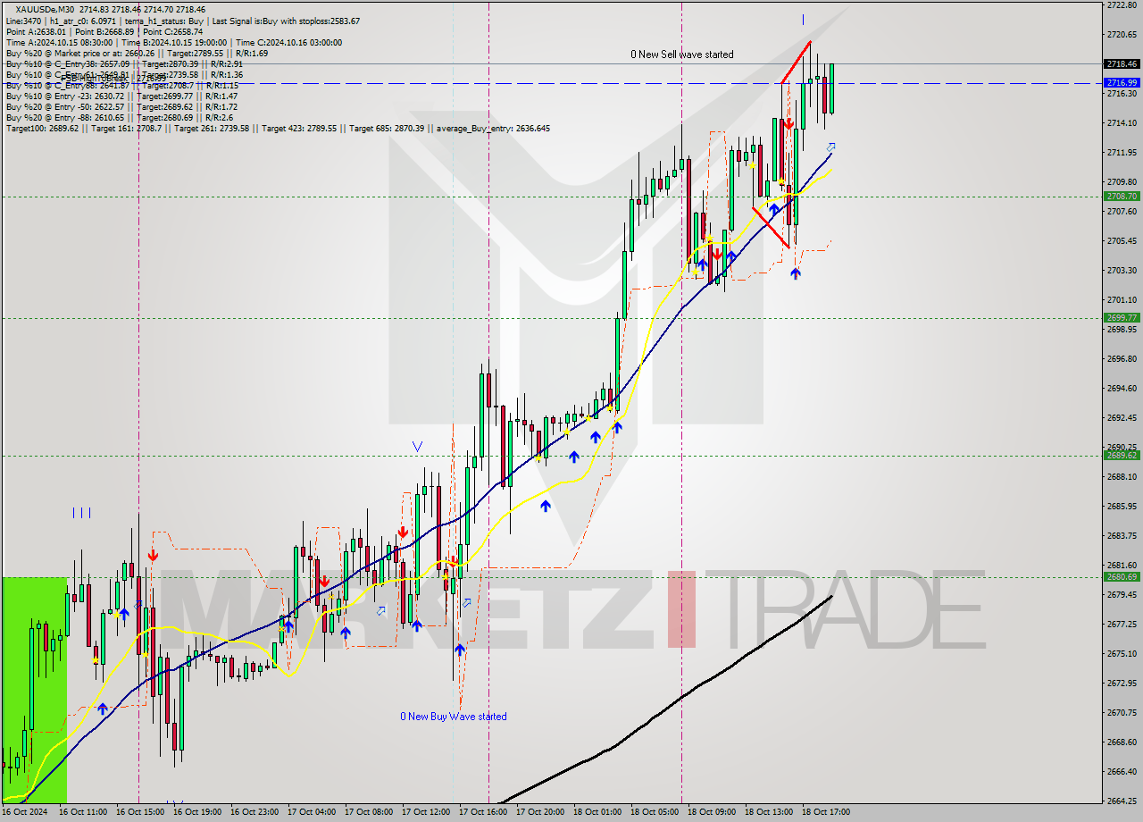Click the '16 Oct 2024' date label
The image size is (1143, 822).
(x=26, y=812)
